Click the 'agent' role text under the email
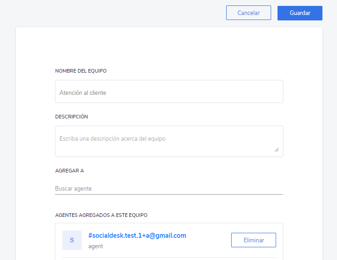This screenshot has width=337, height=260. 96,246
